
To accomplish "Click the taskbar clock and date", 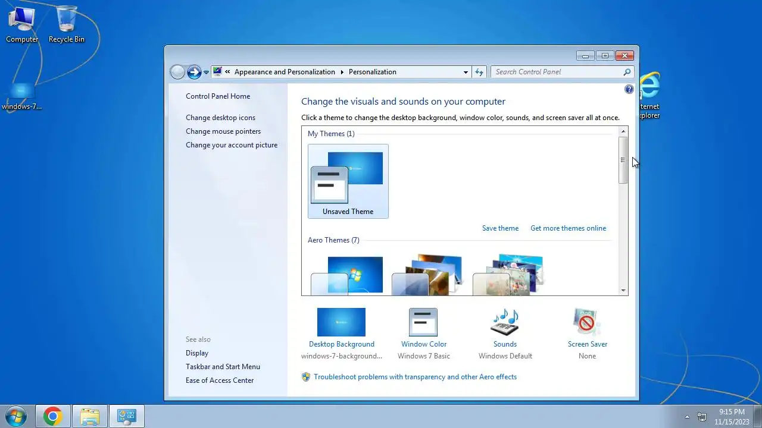I will tap(732, 416).
